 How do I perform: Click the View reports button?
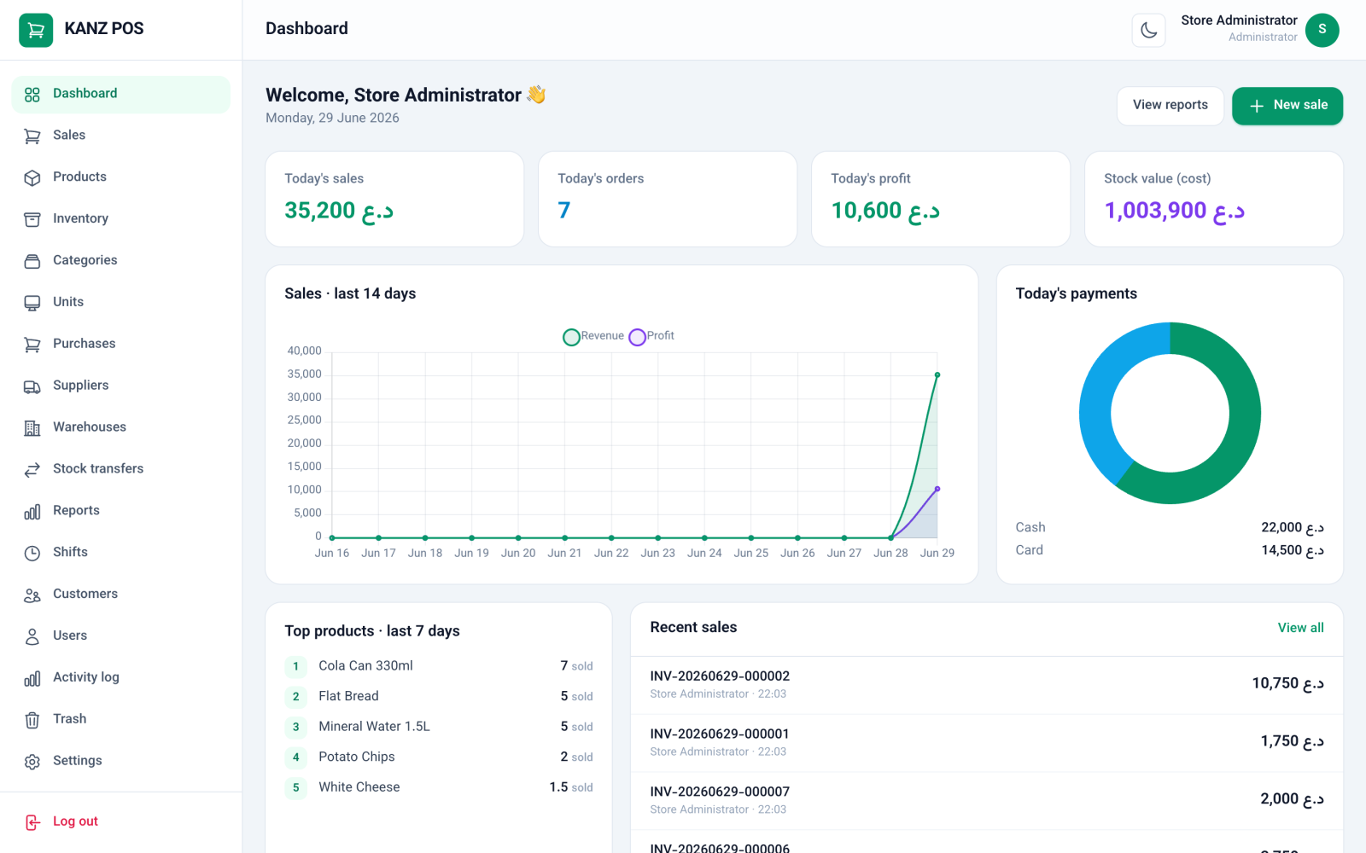point(1170,106)
